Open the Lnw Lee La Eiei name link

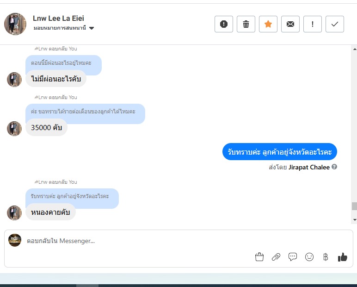click(x=58, y=18)
